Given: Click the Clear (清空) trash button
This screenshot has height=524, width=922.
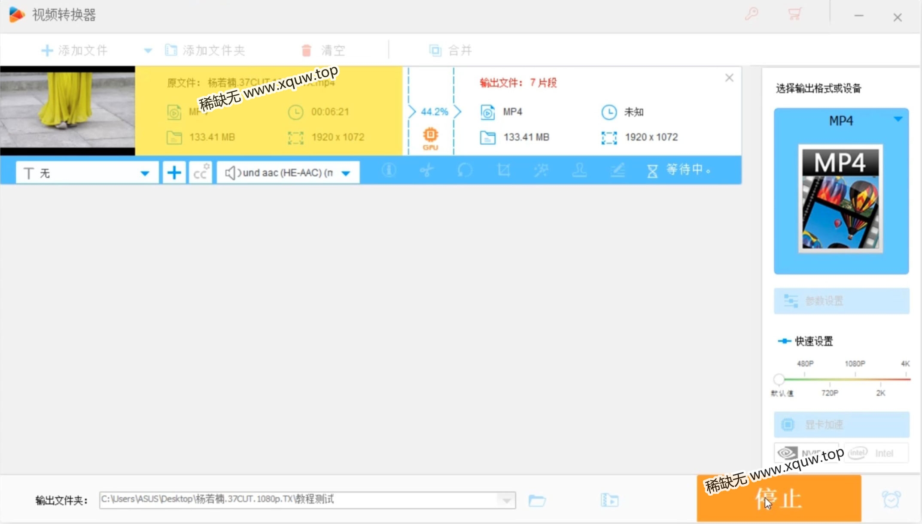Looking at the screenshot, I should [323, 51].
